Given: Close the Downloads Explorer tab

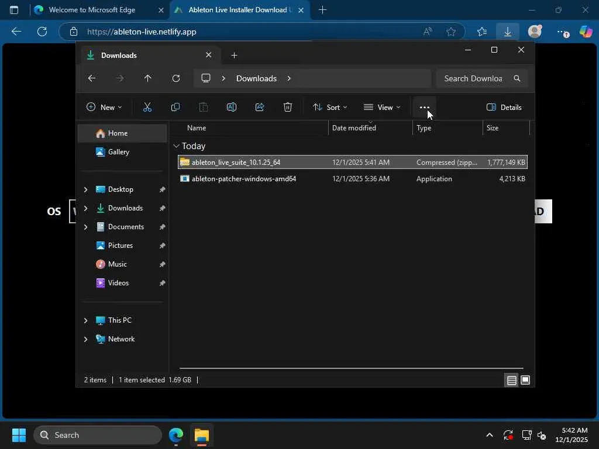Looking at the screenshot, I should pos(209,55).
